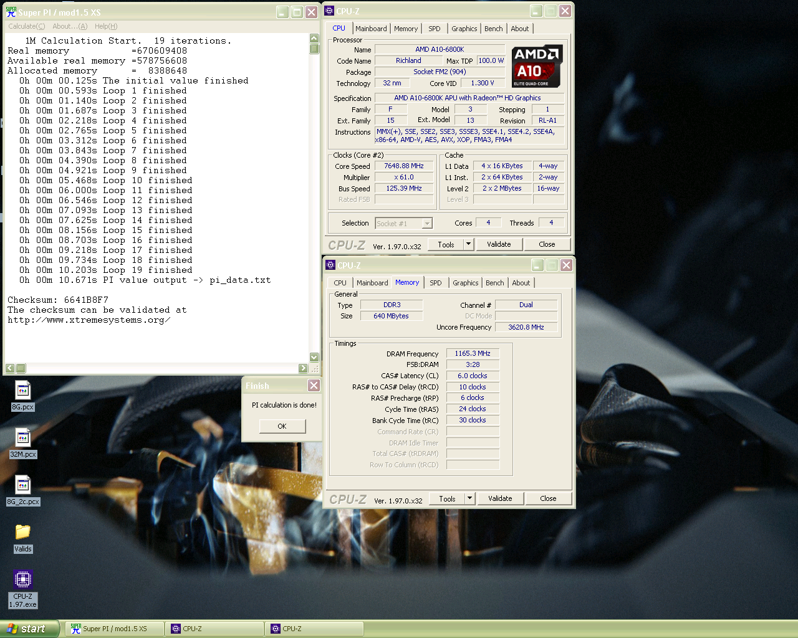Open the About menu in Super PI
This screenshot has height=638, width=798.
[x=70, y=26]
